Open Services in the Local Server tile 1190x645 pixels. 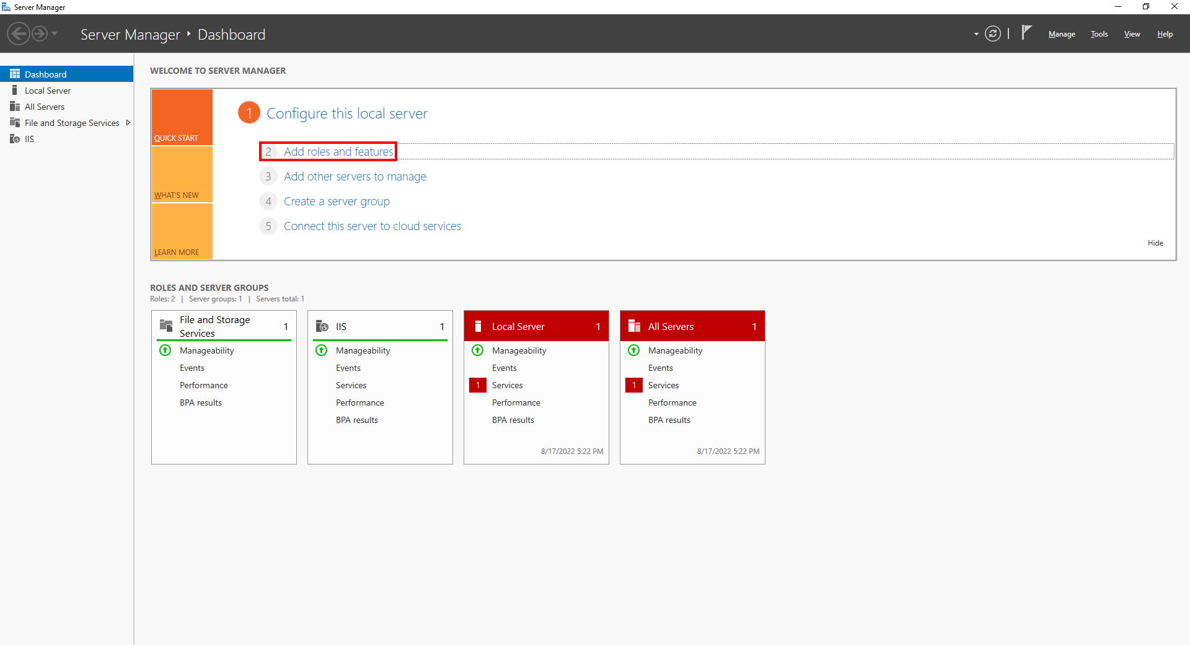[x=508, y=385]
